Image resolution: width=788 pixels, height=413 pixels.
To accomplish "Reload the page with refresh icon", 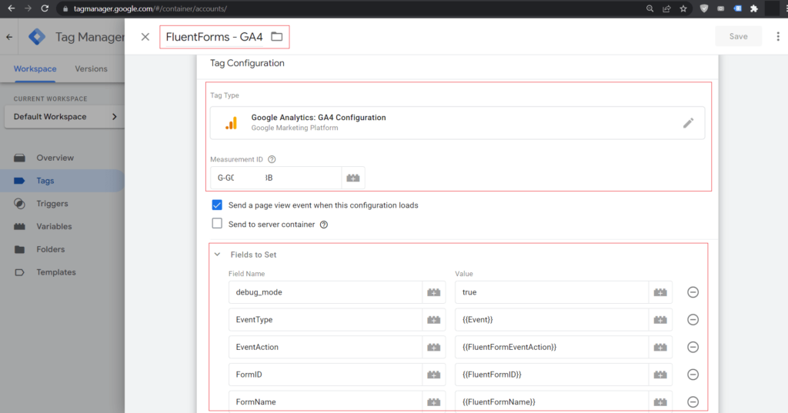I will [45, 8].
